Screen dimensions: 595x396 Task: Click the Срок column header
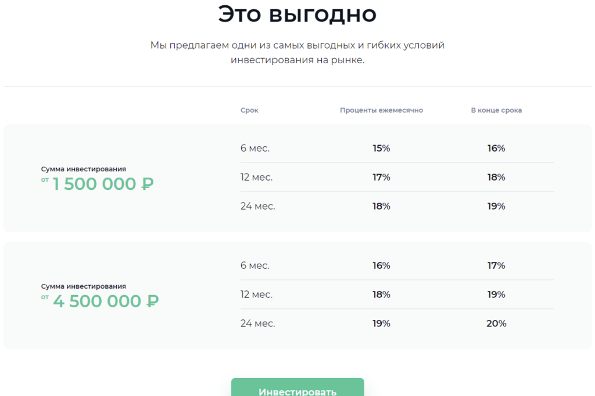point(249,110)
